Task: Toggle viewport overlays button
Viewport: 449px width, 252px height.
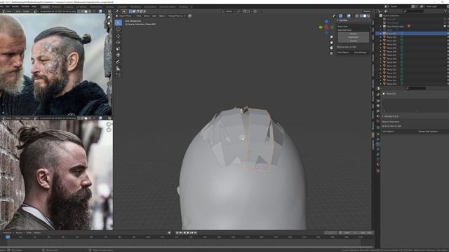Action: 349,15
